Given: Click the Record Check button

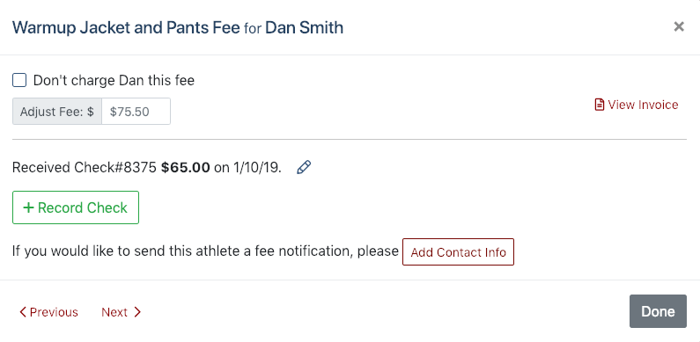Looking at the screenshot, I should click(x=76, y=207).
